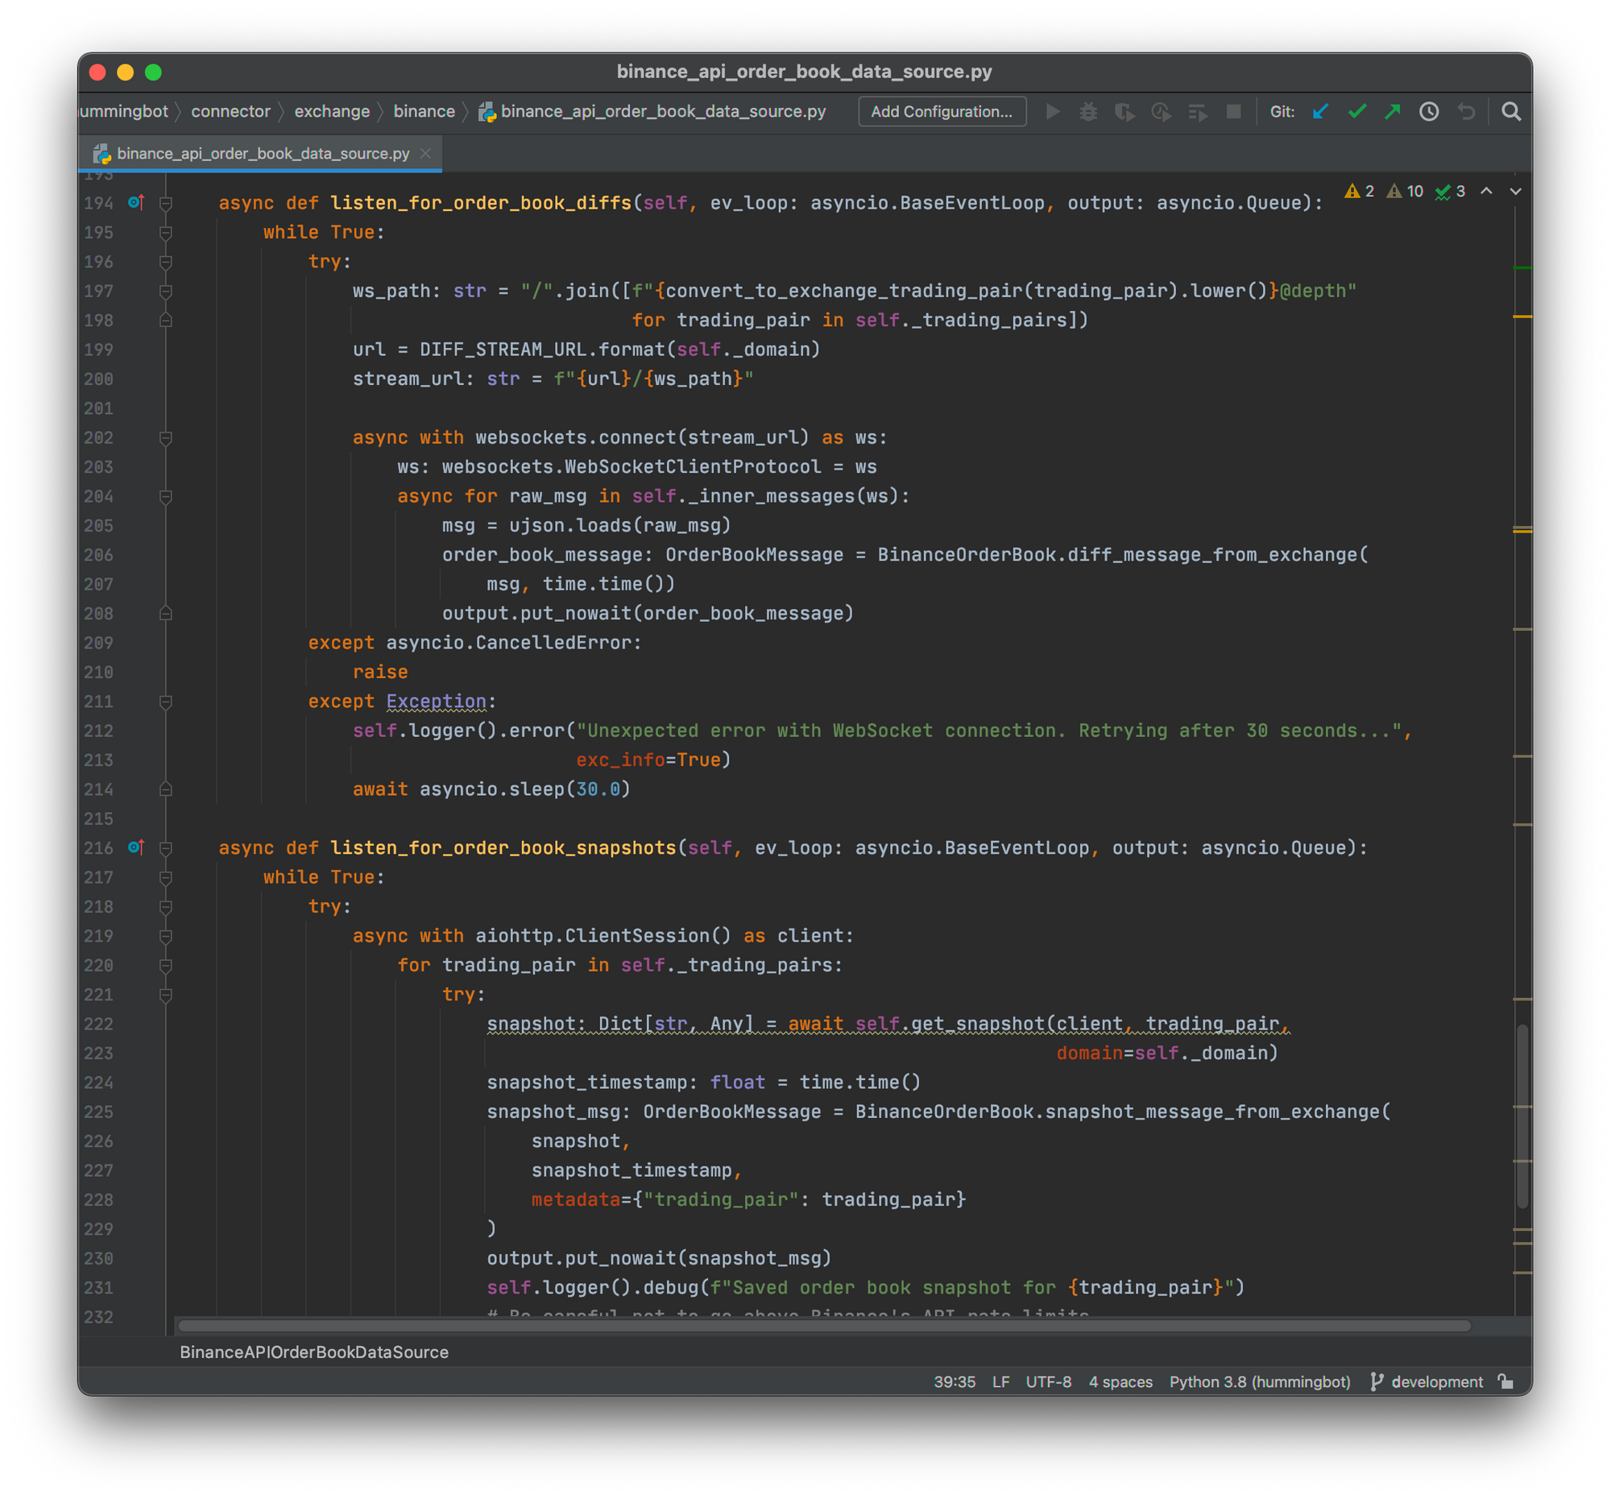Click the Git push arrow icon
The image size is (1611, 1499).
[x=1392, y=112]
